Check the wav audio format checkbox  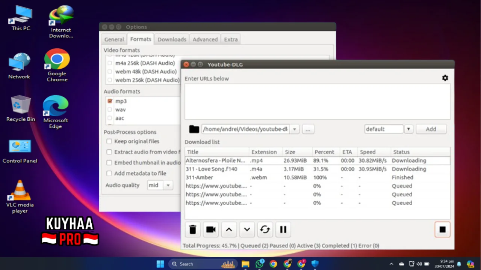point(110,110)
